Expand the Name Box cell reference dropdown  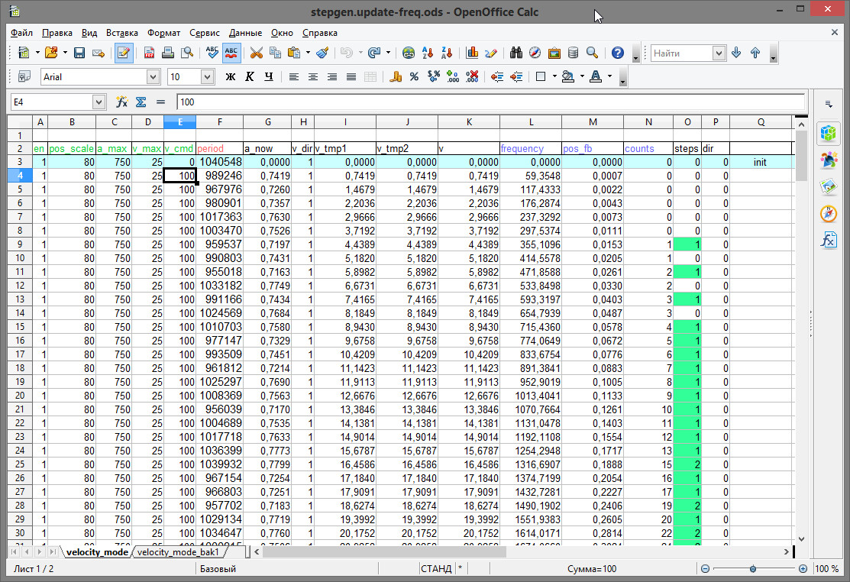(x=99, y=102)
